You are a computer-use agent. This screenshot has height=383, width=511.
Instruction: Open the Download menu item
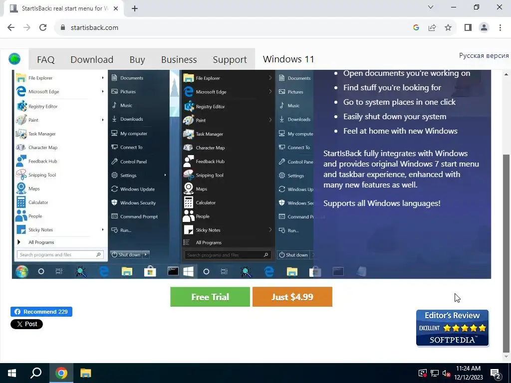coord(92,60)
